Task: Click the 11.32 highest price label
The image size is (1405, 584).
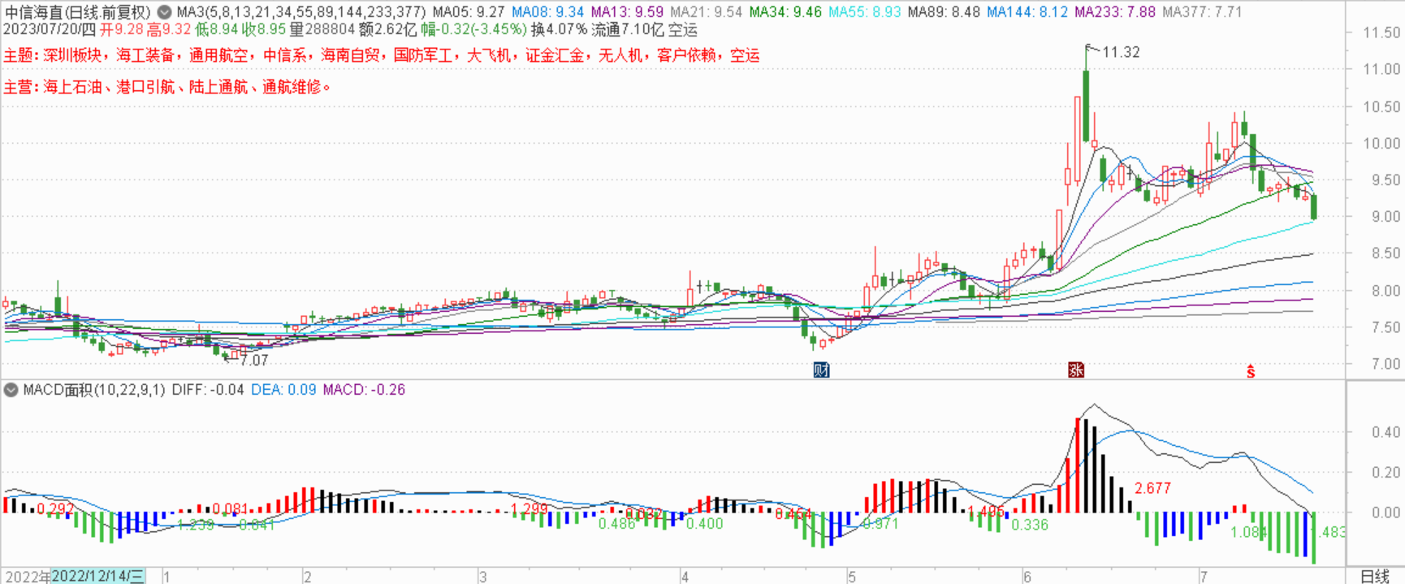Action: [x=1121, y=52]
